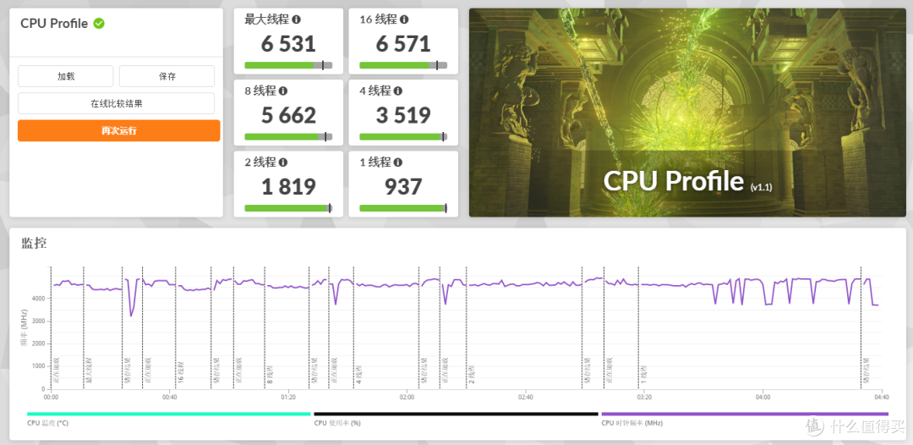Open info icon next to 16 线程
This screenshot has height=445, width=913.
click(404, 19)
